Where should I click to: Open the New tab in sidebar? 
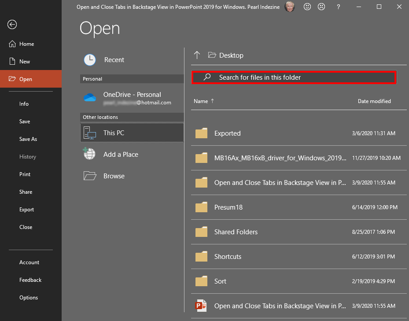[x=25, y=62]
